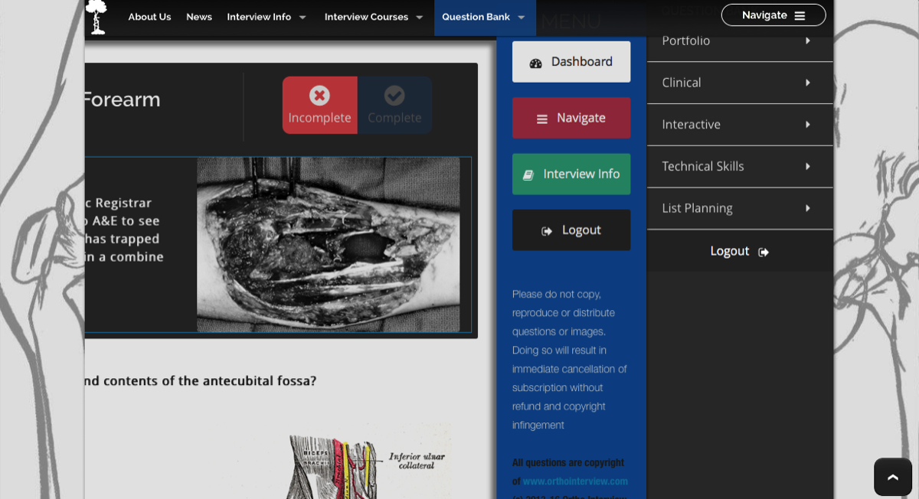Open the List Planning submenu
919x499 pixels.
[740, 208]
